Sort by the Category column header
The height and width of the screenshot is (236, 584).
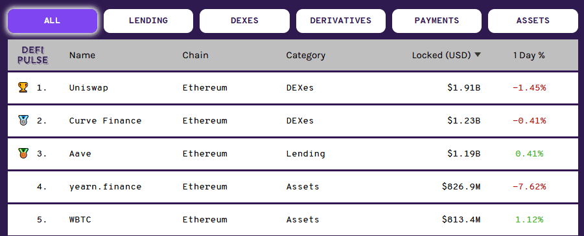[x=306, y=56]
